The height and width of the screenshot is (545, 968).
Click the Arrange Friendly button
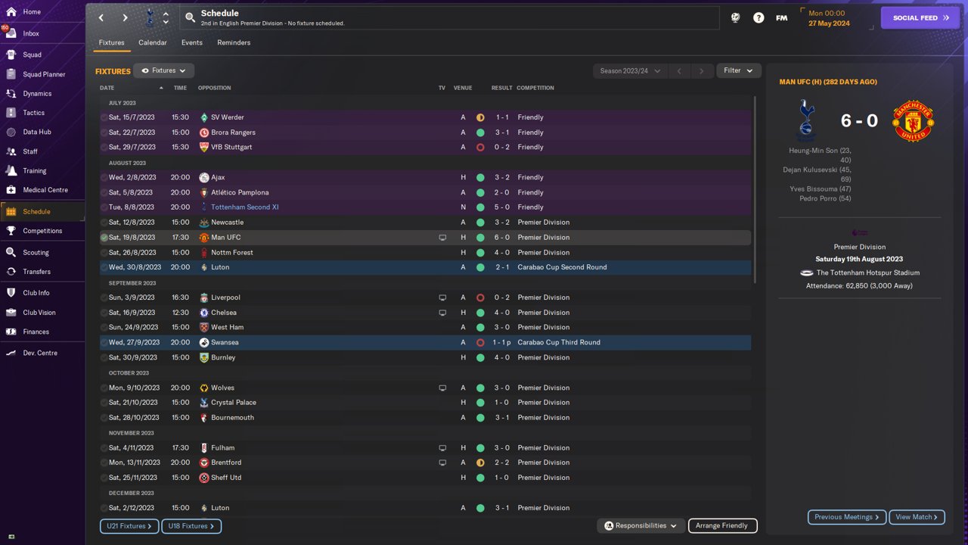(x=721, y=525)
